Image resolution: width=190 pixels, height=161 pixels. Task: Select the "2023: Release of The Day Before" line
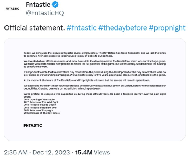tap(42, 113)
